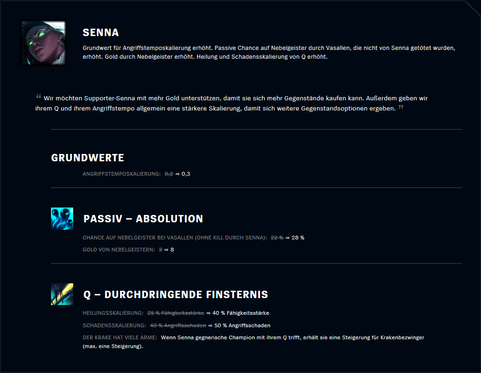Viewport: 481px width, 373px height.
Task: Click the 40 % Fähigkeitsstärke new value
Action: point(241,313)
